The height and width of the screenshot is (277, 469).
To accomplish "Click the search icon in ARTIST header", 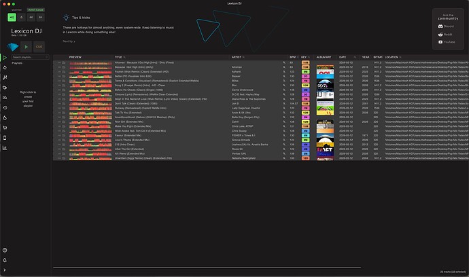I will (x=243, y=57).
